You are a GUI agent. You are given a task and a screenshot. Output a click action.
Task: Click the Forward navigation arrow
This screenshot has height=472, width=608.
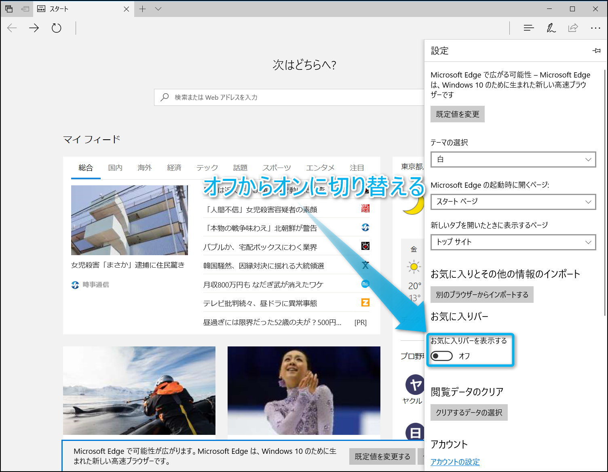[34, 28]
